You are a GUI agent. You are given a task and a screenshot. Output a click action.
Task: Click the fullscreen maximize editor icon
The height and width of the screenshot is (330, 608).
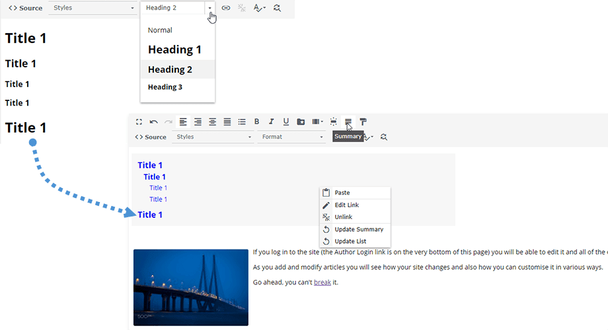click(139, 122)
